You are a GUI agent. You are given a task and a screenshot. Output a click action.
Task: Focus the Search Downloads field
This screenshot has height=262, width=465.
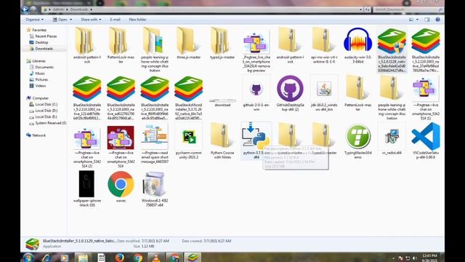[x=408, y=9]
